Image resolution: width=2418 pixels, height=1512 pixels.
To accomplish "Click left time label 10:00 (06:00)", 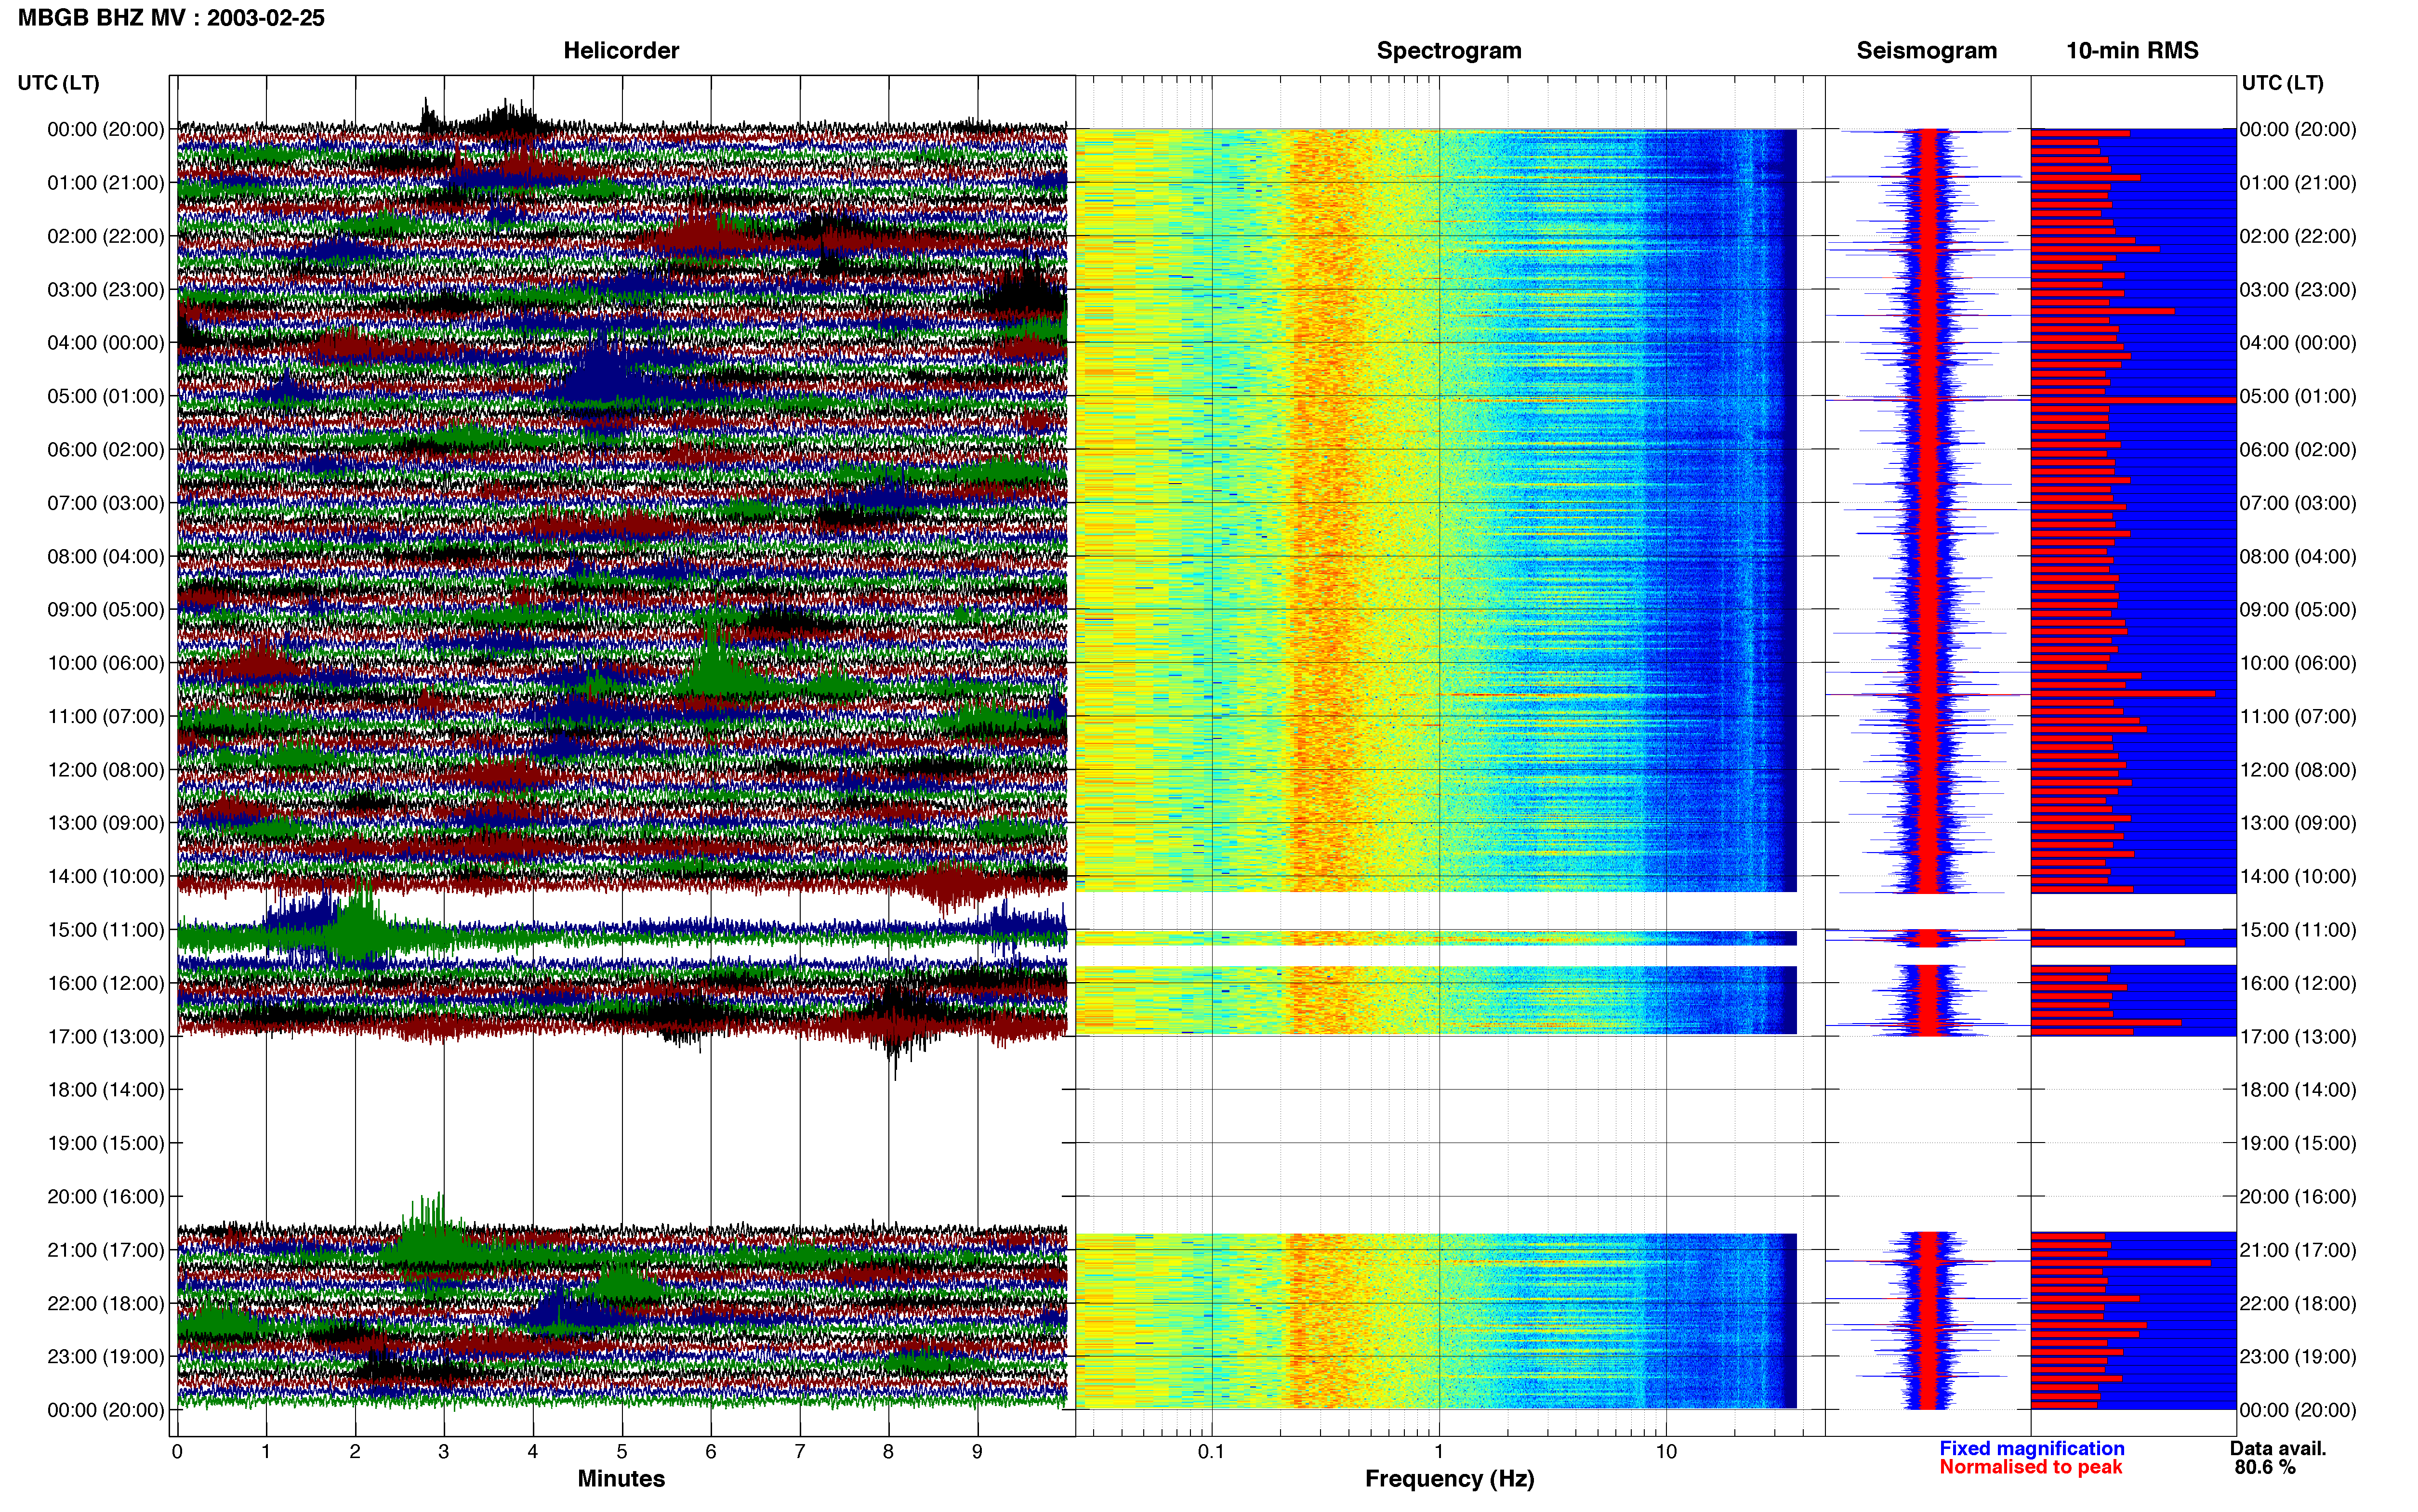I will (106, 663).
